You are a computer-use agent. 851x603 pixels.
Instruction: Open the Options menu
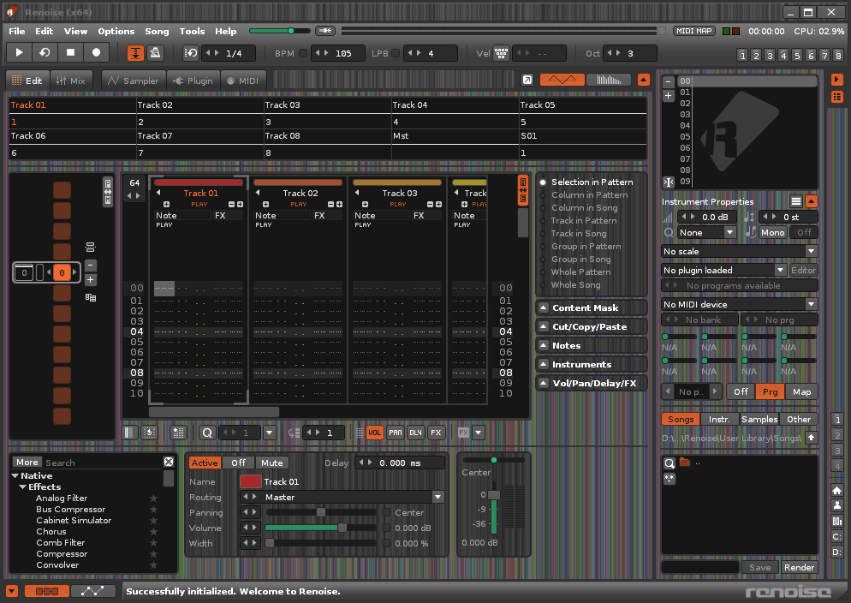[x=116, y=31]
